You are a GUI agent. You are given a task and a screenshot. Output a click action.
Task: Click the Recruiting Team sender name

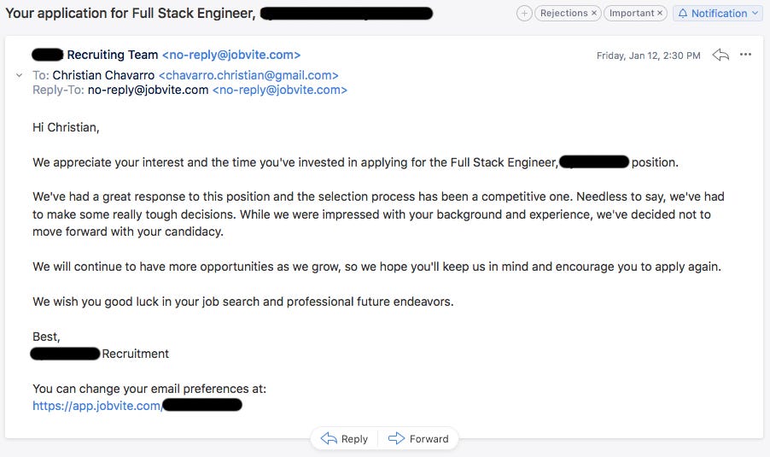click(x=112, y=56)
